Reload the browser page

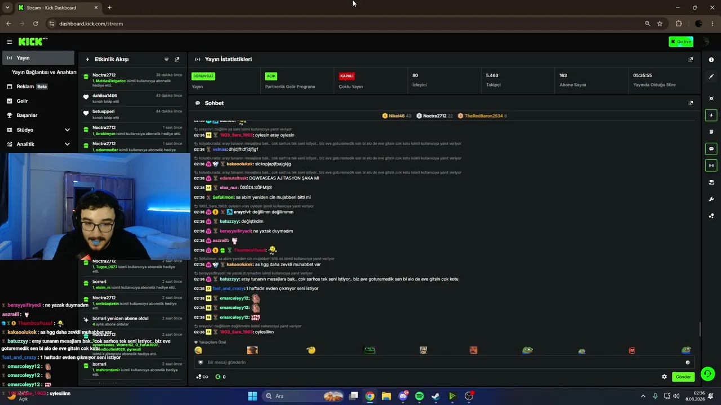coord(35,24)
